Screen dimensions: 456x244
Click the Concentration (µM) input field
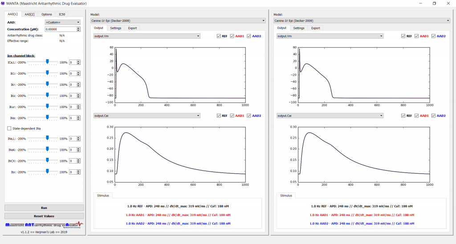[61, 29]
